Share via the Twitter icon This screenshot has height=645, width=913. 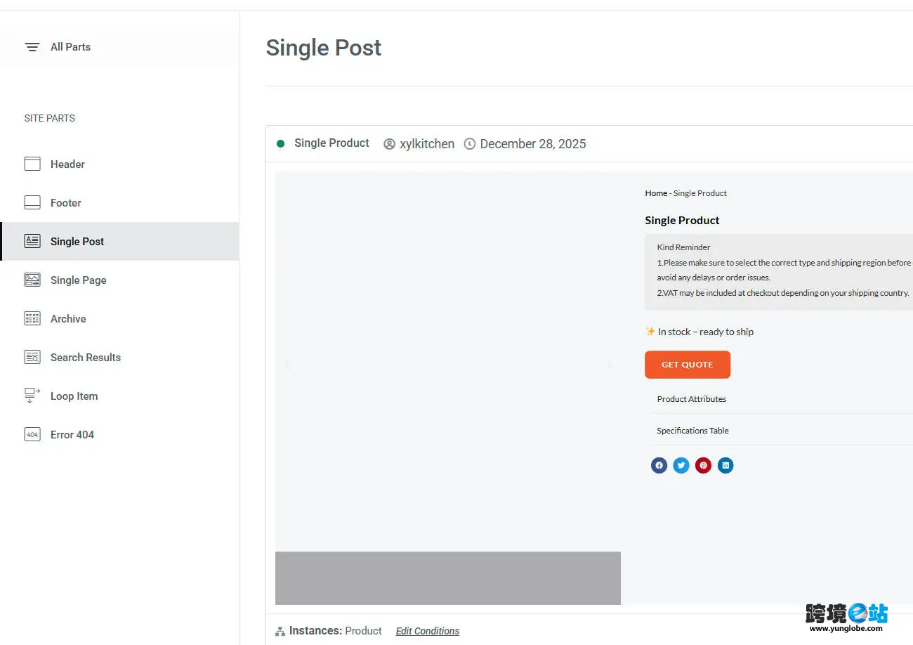[681, 465]
